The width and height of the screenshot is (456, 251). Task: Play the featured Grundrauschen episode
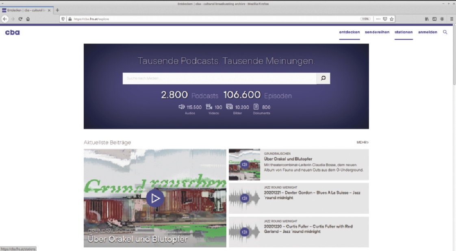pos(155,198)
